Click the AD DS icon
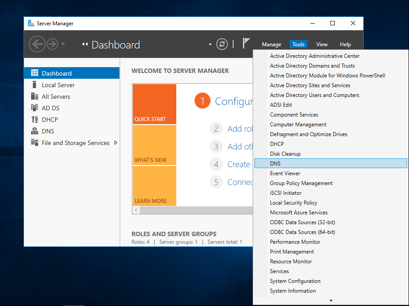Viewport: 409px width, 306px height. (35, 108)
